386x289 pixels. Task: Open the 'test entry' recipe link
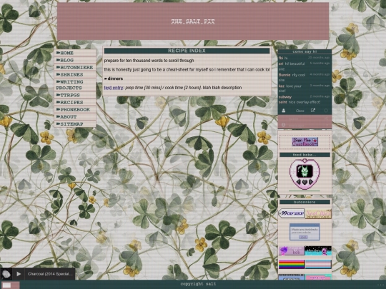114,88
